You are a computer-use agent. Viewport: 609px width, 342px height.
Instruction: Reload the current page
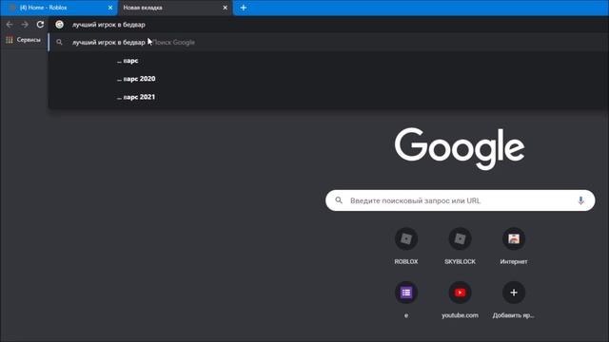[40, 25]
